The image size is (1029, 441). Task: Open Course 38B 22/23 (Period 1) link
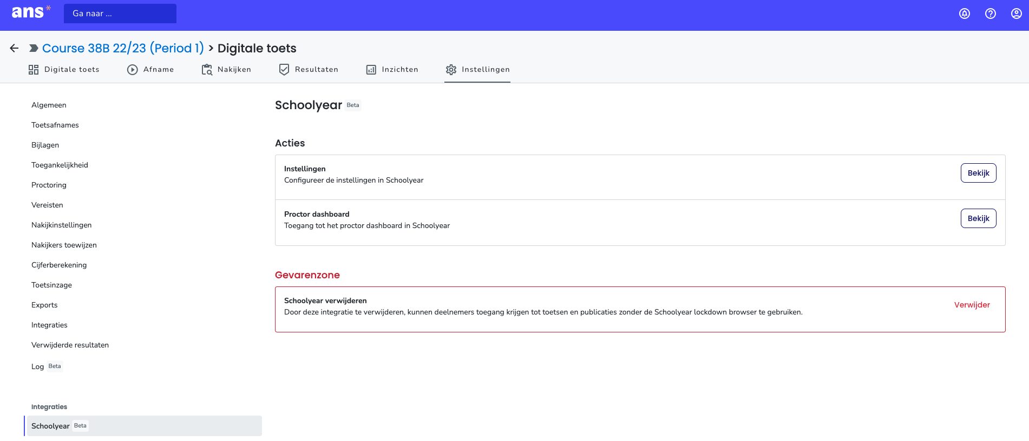click(x=123, y=48)
